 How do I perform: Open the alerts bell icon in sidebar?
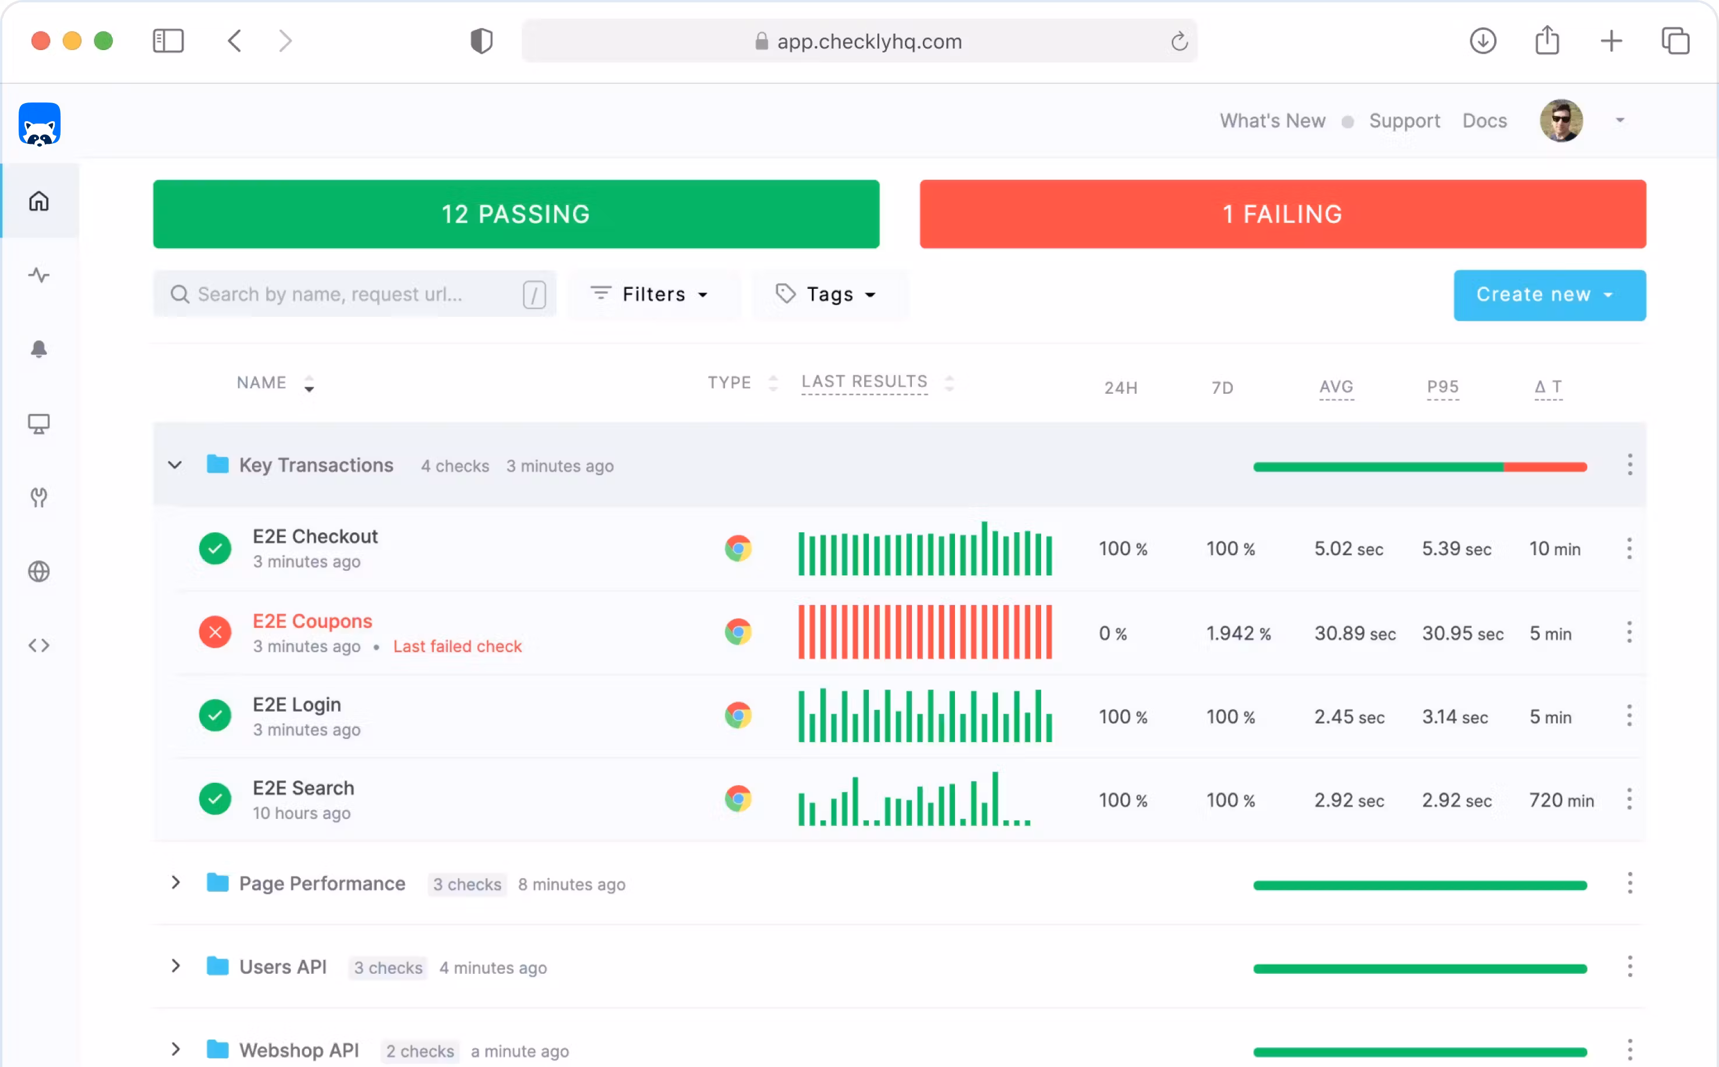click(39, 349)
